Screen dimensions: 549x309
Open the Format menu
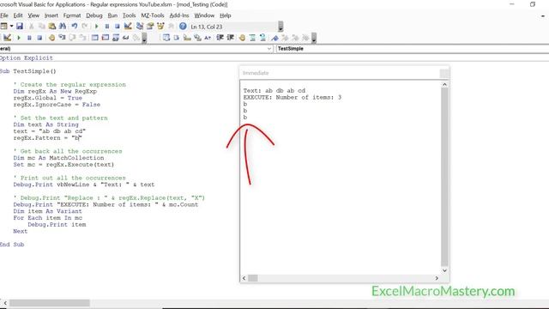pos(72,15)
